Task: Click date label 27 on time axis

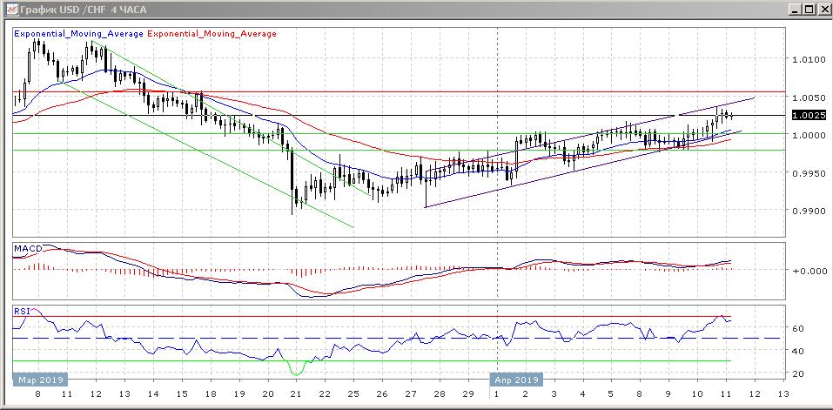Action: (411, 394)
